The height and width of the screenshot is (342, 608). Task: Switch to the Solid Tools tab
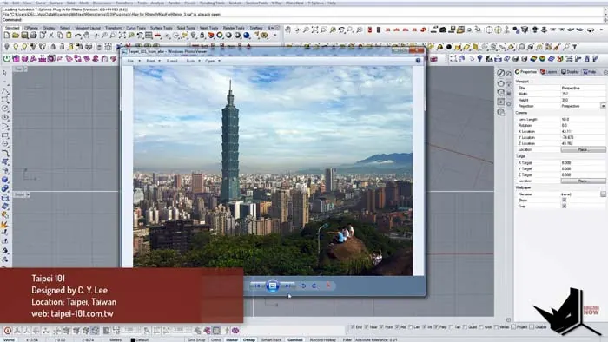186,28
